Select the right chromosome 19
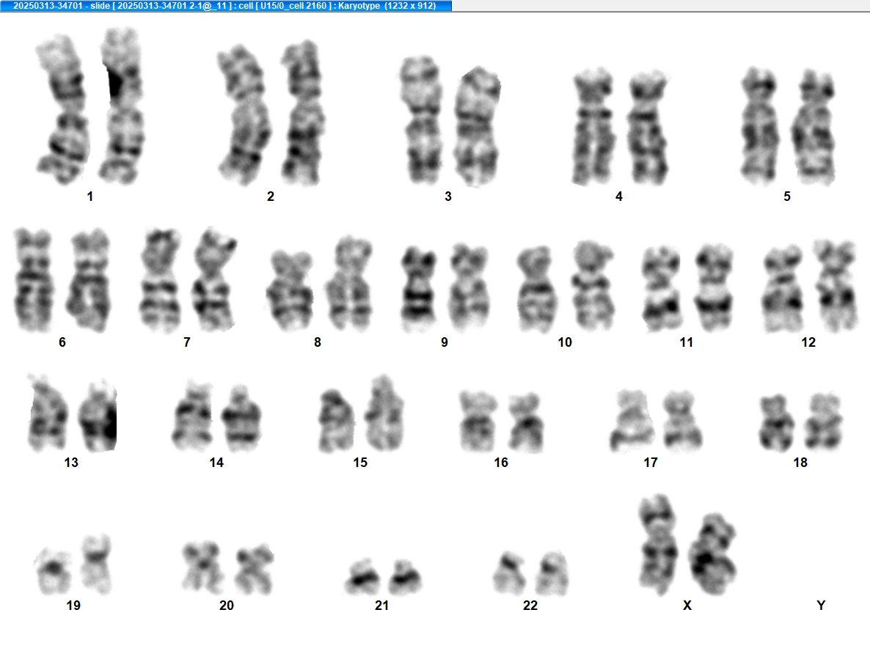 (x=97, y=565)
